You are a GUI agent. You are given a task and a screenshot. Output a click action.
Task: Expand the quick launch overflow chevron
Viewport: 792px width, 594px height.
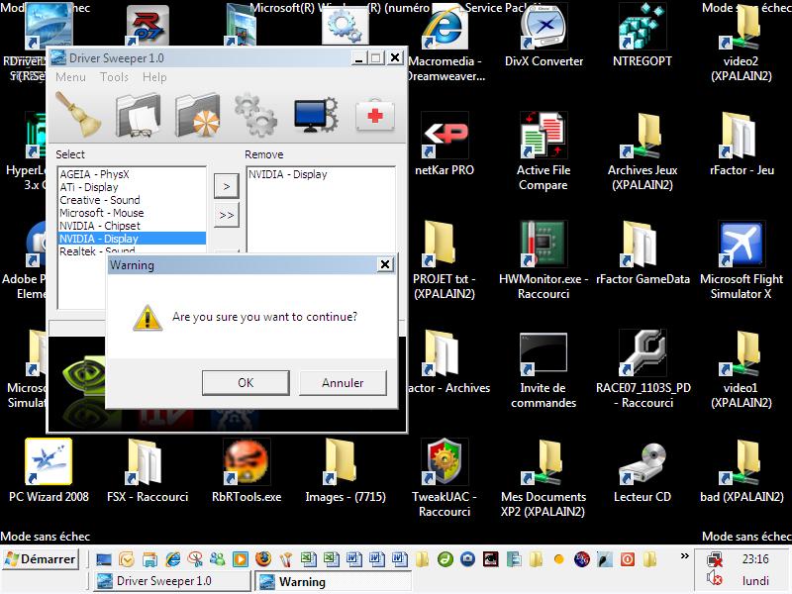pyautogui.click(x=684, y=556)
